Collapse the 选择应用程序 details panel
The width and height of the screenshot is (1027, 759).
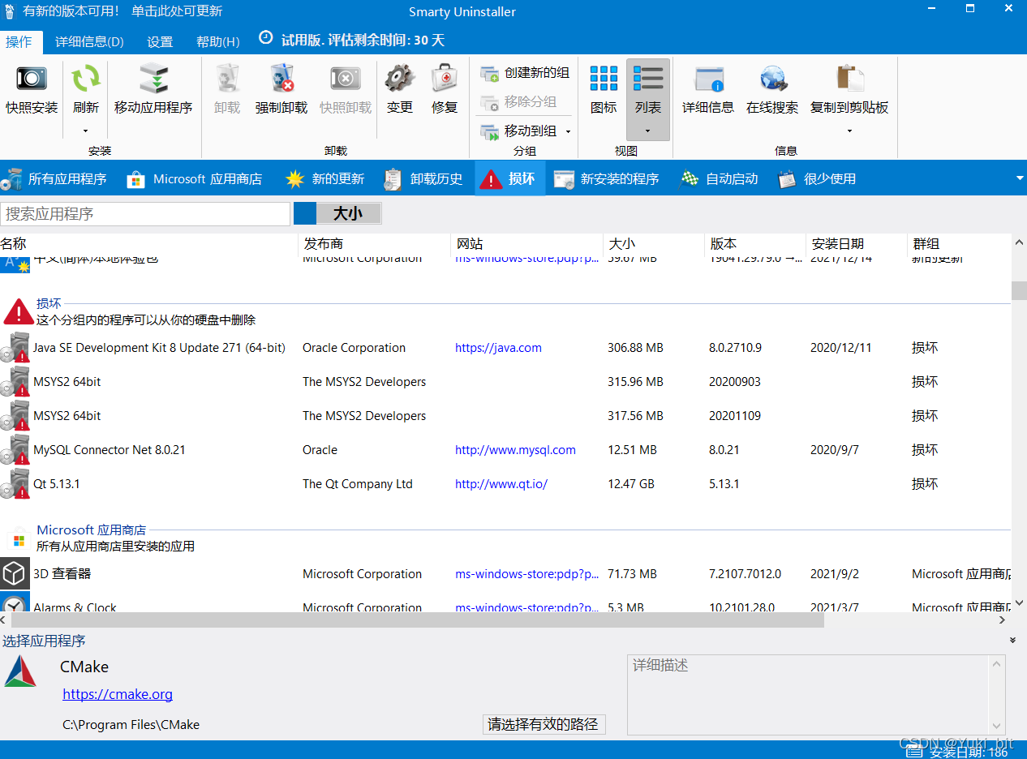tap(1012, 641)
